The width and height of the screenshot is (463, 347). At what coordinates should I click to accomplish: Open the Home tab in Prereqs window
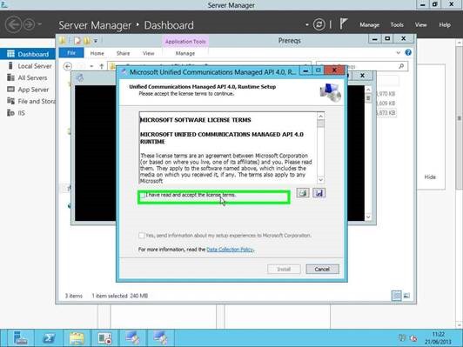(x=97, y=53)
